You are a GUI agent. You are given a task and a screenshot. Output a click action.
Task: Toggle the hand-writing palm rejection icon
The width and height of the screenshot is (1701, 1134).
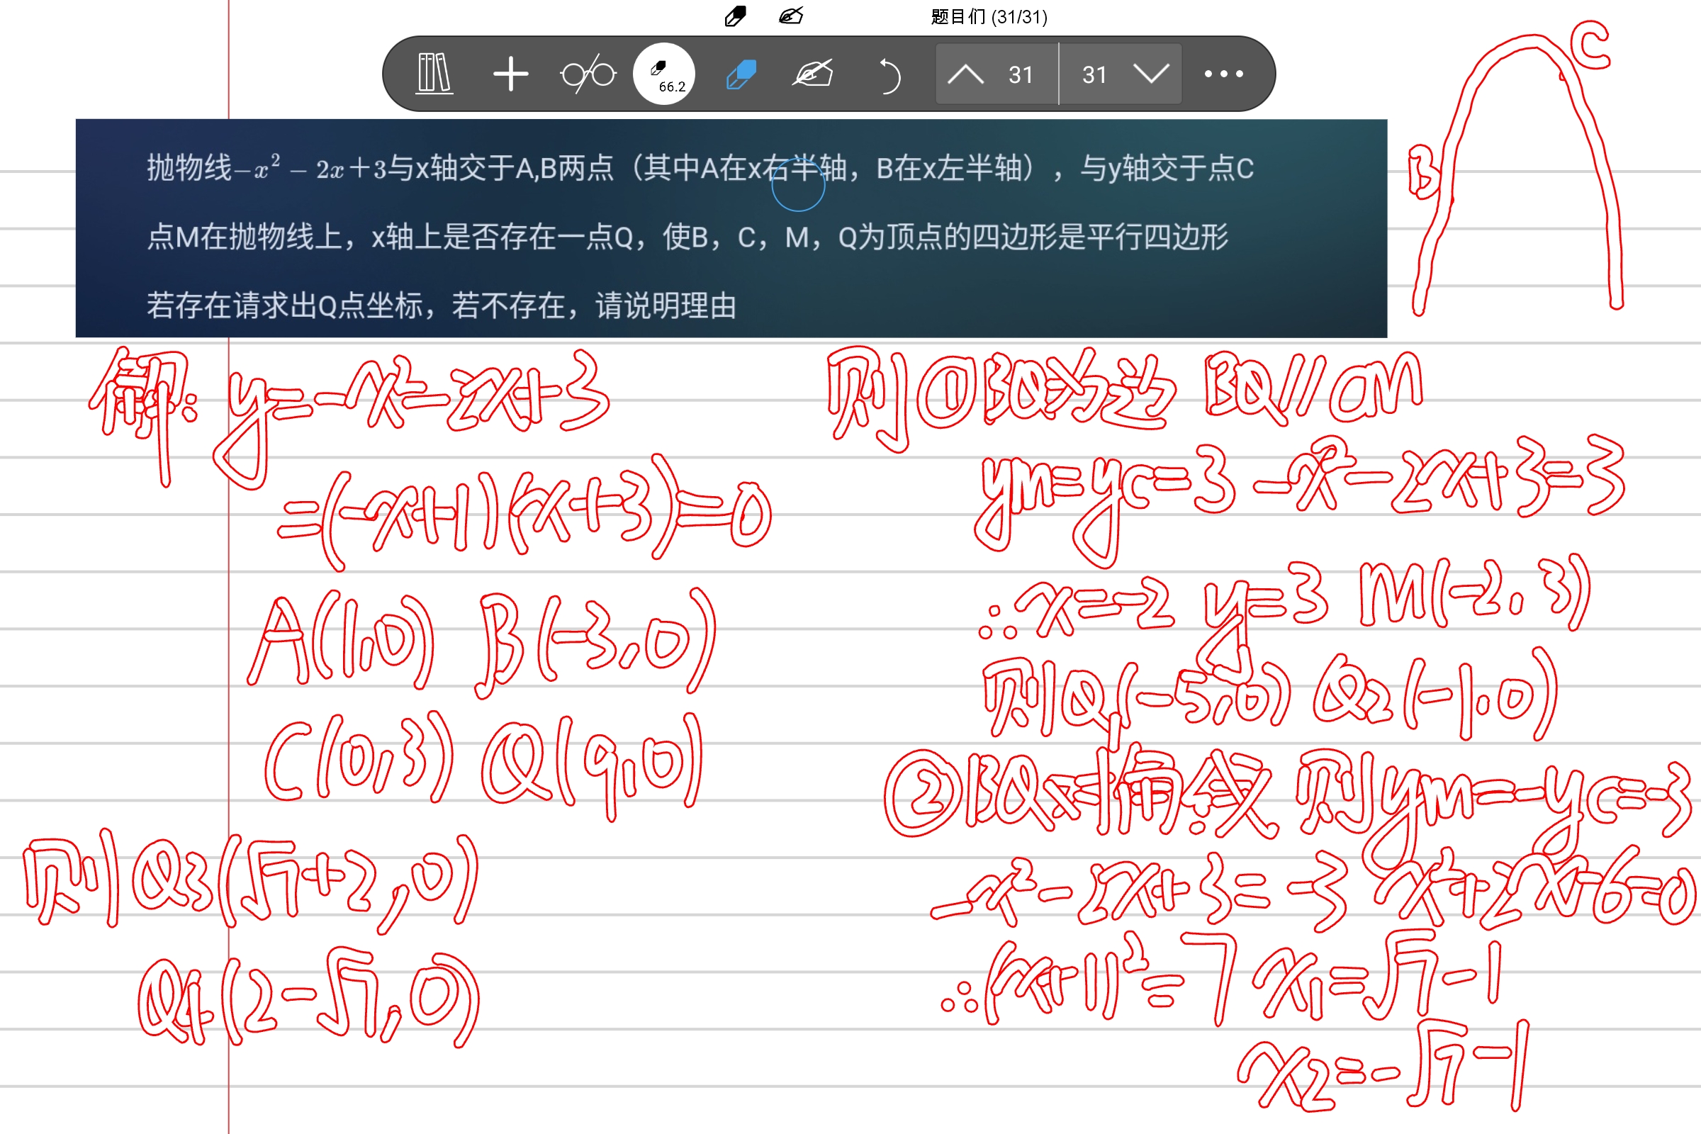click(x=813, y=74)
